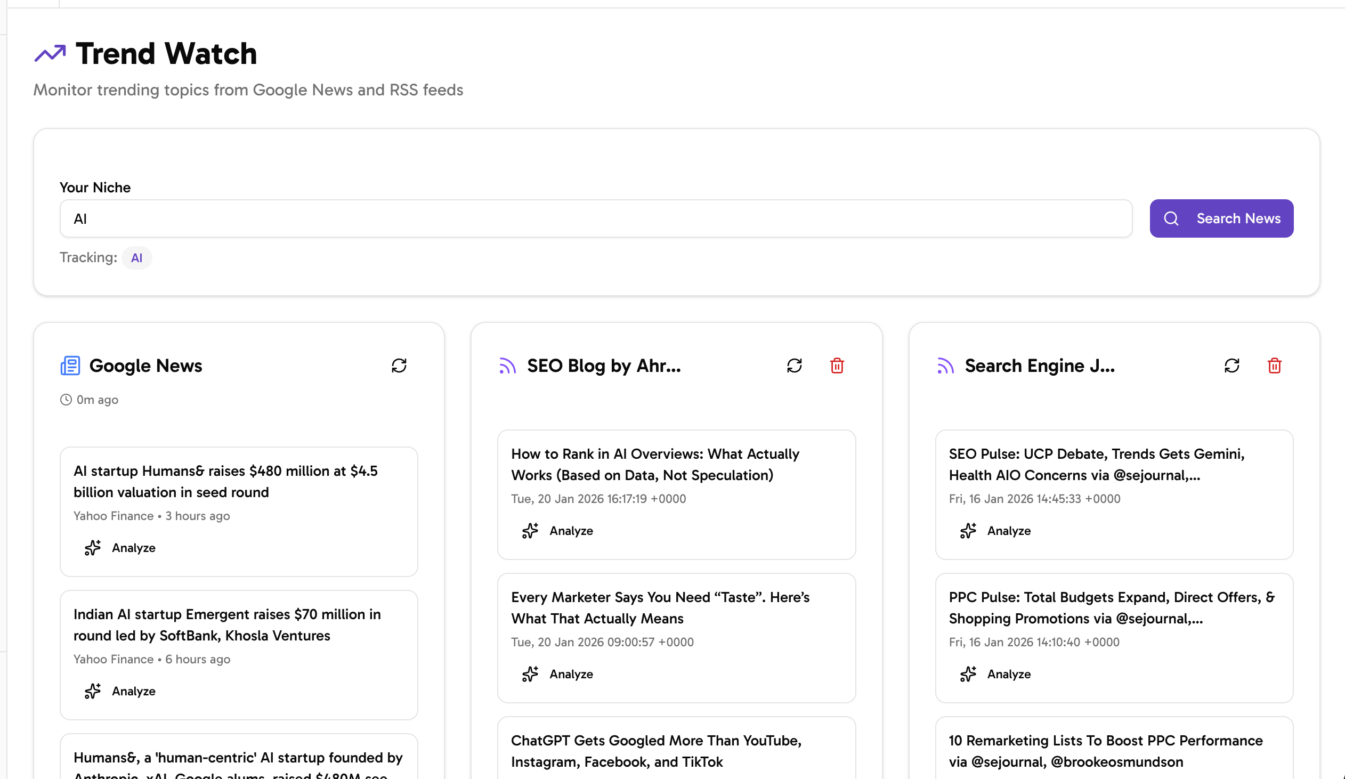The image size is (1345, 779).
Task: Click the Google News newspaper icon
Action: (70, 366)
